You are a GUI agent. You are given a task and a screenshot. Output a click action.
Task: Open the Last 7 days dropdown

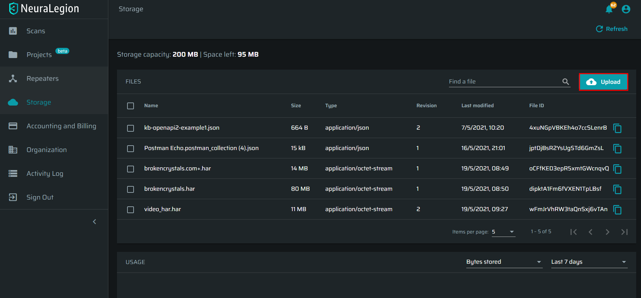pos(589,262)
